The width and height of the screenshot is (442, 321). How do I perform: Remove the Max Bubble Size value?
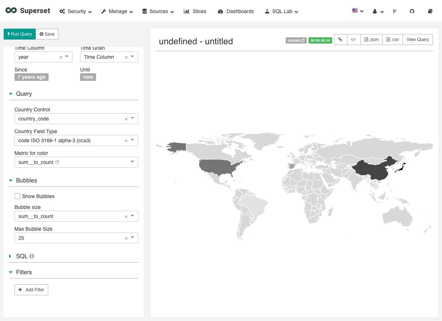(126, 238)
